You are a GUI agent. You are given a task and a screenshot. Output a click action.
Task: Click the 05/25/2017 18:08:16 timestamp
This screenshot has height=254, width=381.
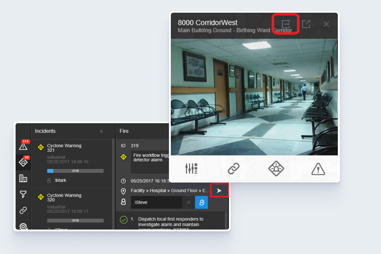tap(68, 162)
